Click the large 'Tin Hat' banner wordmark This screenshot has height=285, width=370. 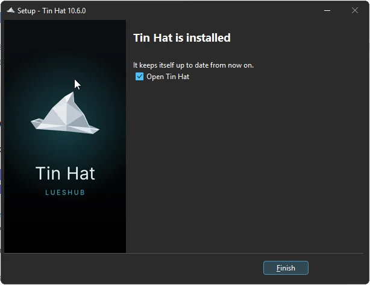click(65, 173)
